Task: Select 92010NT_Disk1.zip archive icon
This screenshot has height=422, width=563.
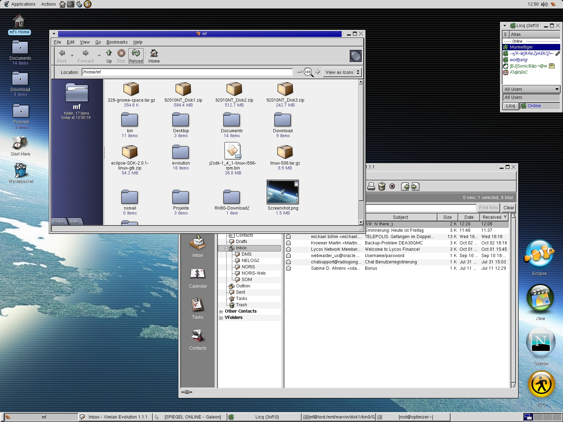Action: click(183, 89)
